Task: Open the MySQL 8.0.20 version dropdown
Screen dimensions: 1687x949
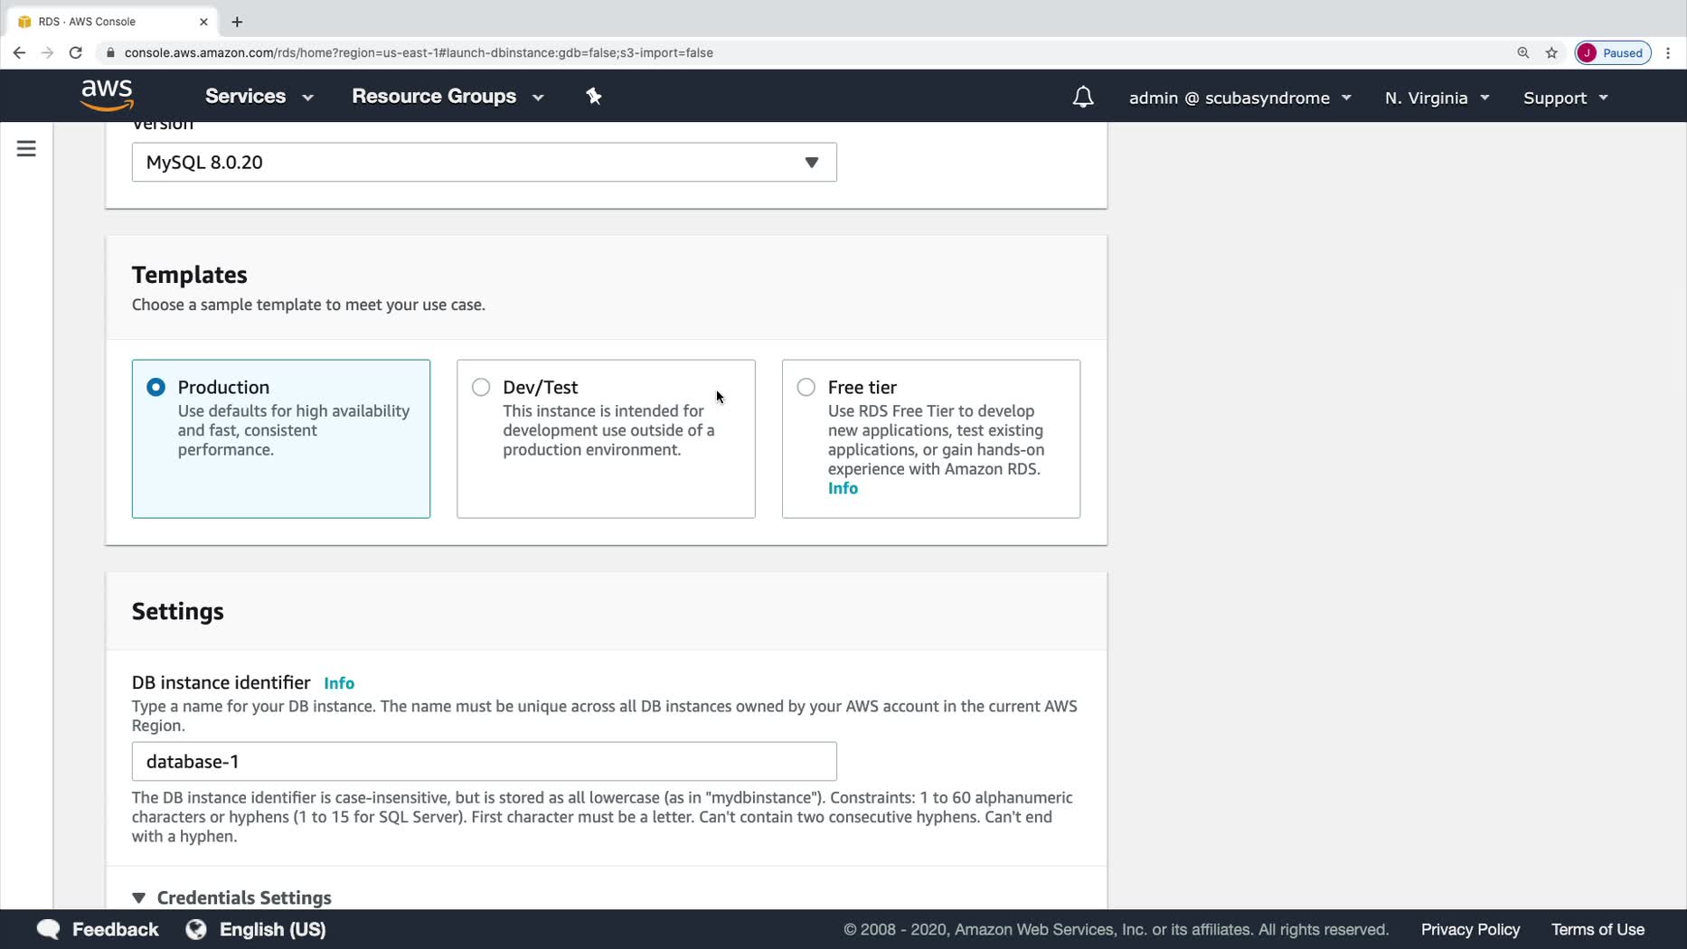Action: pos(485,162)
